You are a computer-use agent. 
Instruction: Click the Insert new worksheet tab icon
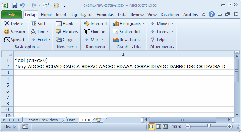pos(99,120)
